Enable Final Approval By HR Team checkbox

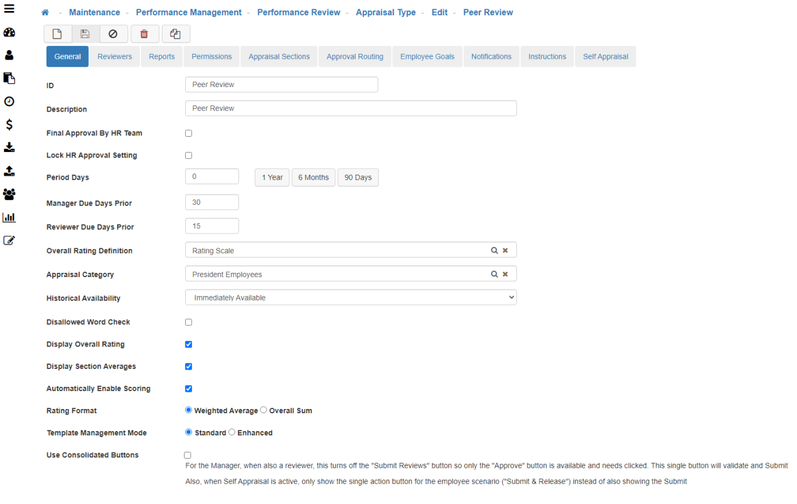pyautogui.click(x=189, y=133)
